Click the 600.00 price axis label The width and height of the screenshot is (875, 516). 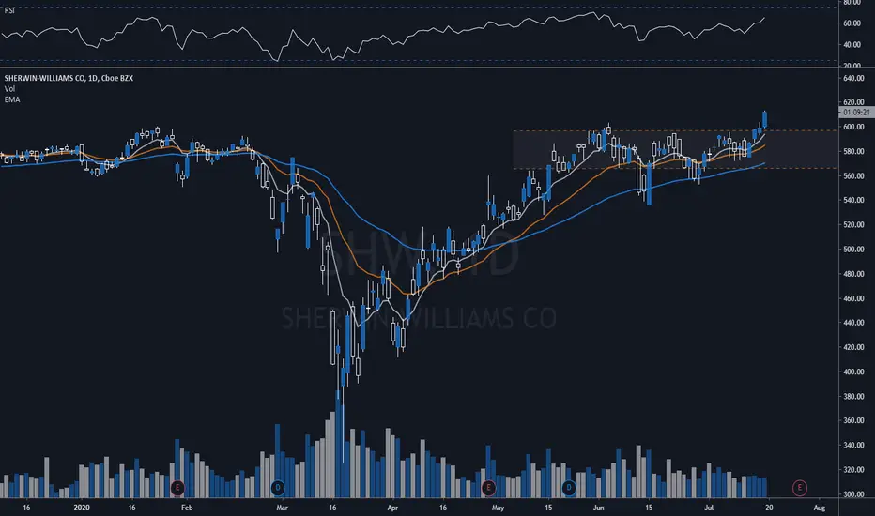pos(853,127)
